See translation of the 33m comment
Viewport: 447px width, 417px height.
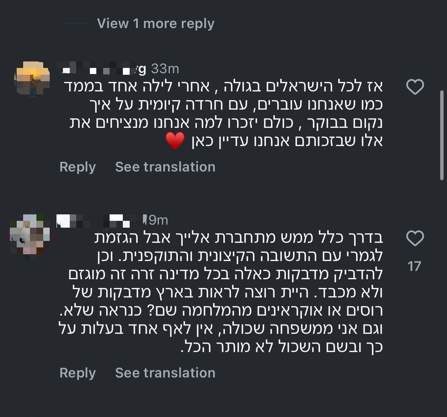[165, 167]
